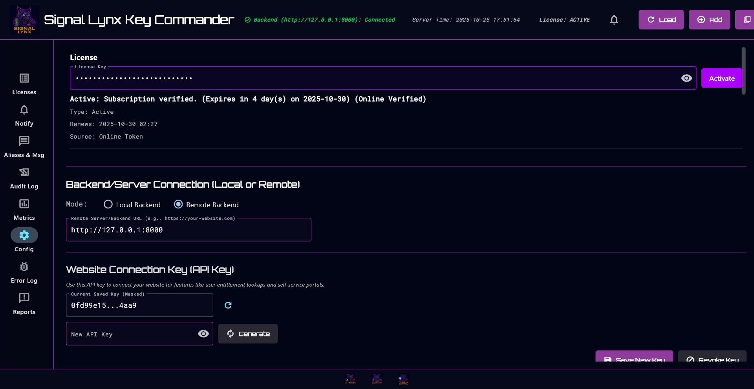Click Save New Key
Viewport: 754px width, 389px height.
tap(634, 358)
